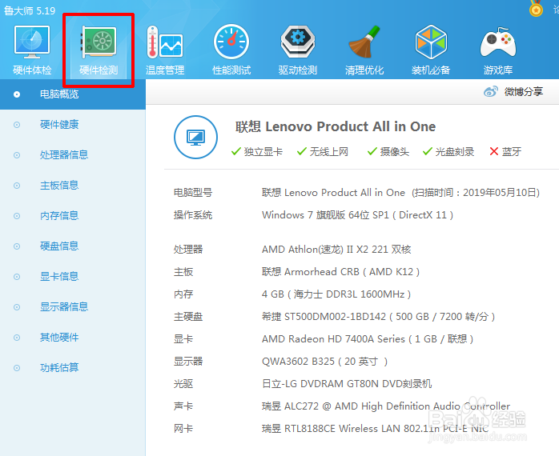The height and width of the screenshot is (456, 559).
Task: Click the 操作系统 row label
Action: pyautogui.click(x=193, y=215)
